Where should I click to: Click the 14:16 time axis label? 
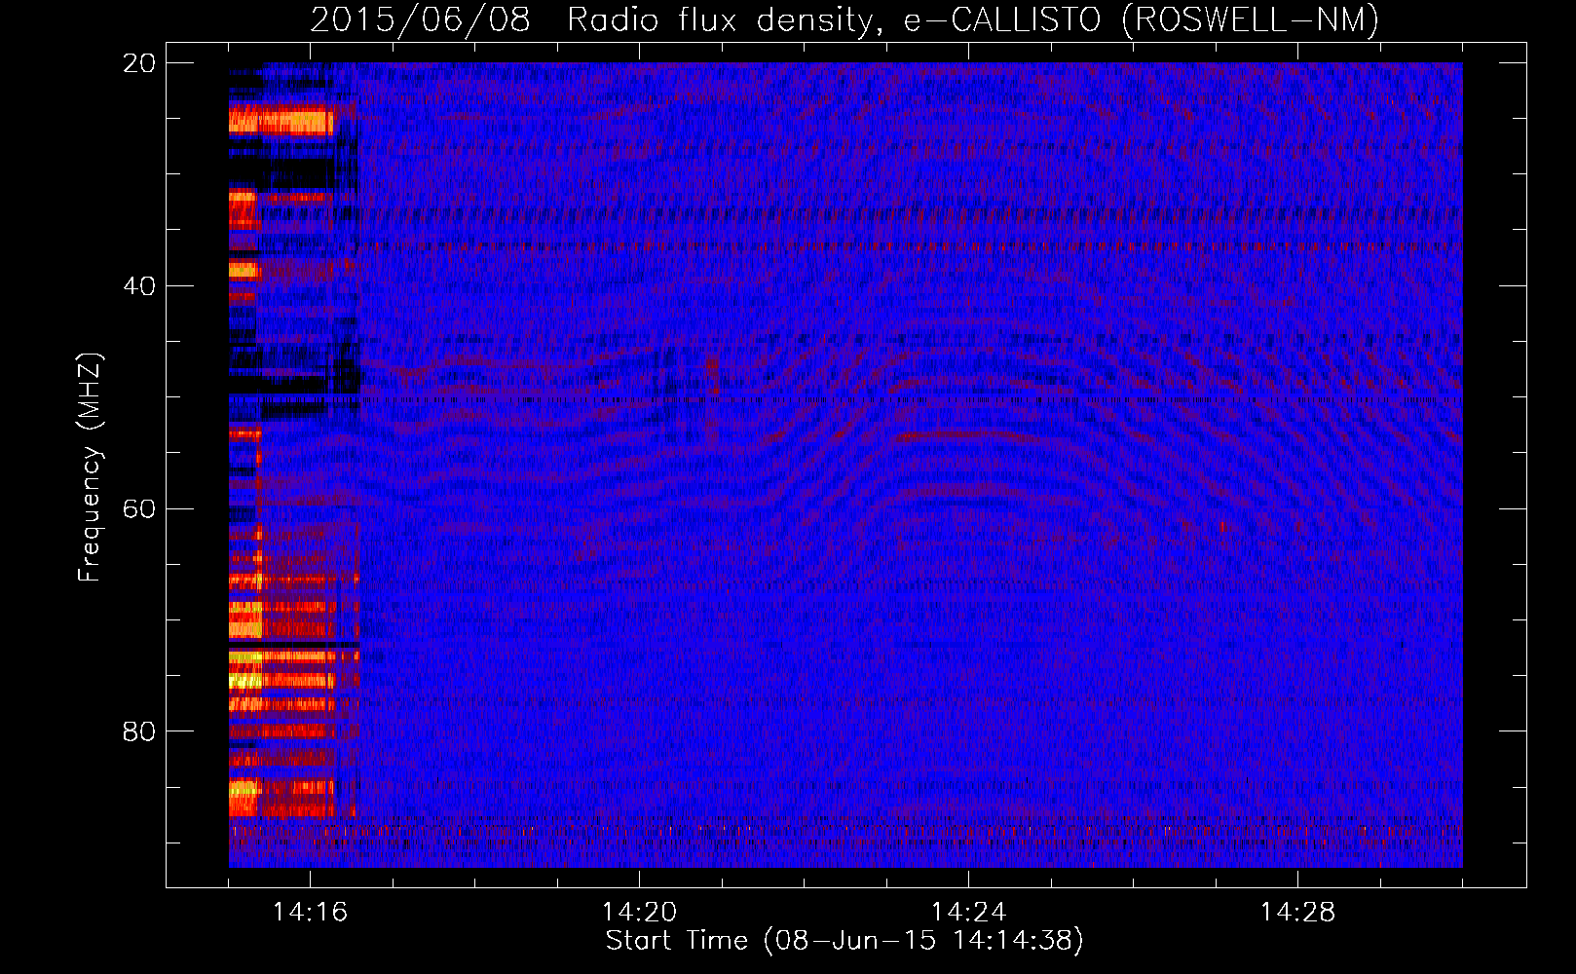click(x=310, y=913)
